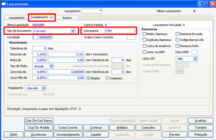This screenshot has width=216, height=140.
Task: Select the Simples interest option
Action: click(x=88, y=78)
